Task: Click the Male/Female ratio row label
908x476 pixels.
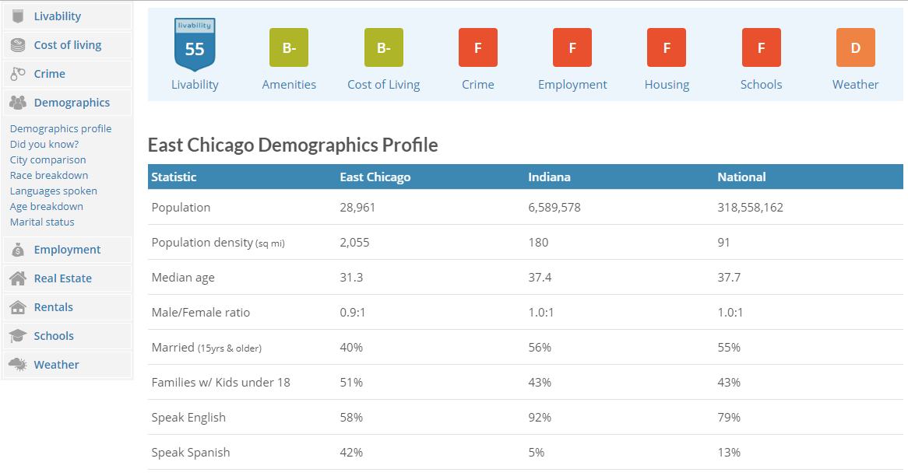Action: point(200,313)
